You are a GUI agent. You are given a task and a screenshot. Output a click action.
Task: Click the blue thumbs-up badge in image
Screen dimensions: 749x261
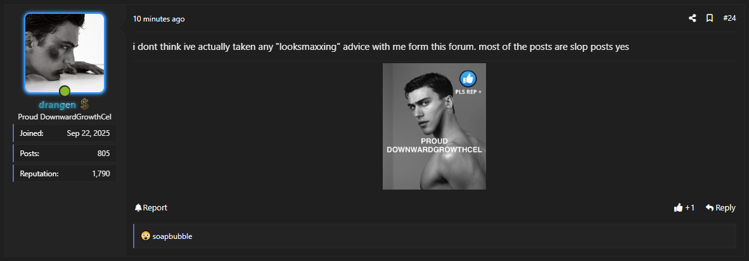coord(468,78)
